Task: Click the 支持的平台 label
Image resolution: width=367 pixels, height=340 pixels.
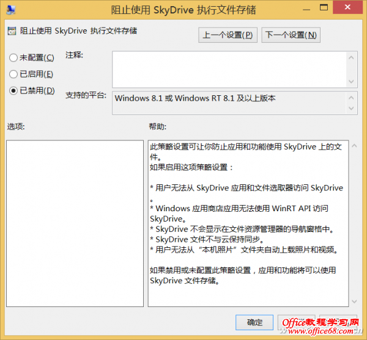Action: tap(86, 95)
